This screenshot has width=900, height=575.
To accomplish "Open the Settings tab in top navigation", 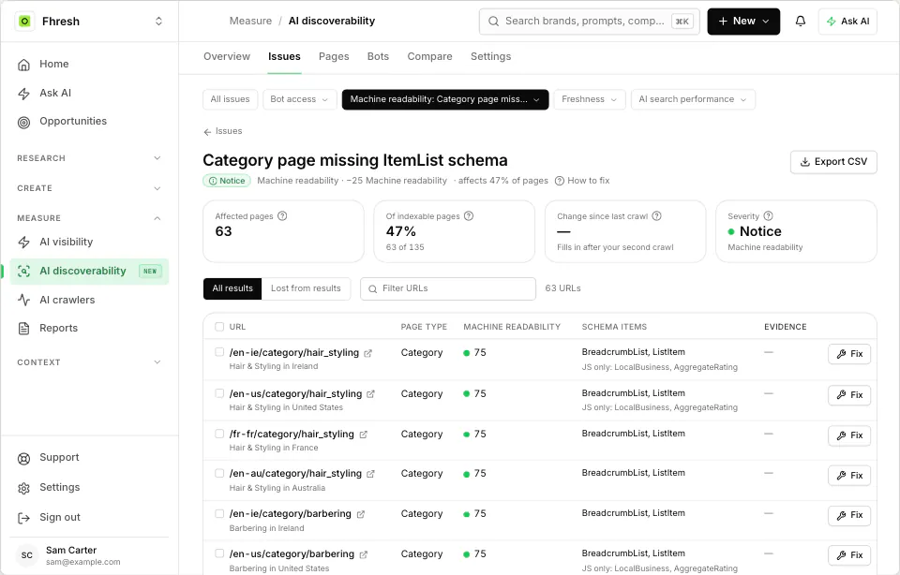I will tap(490, 56).
